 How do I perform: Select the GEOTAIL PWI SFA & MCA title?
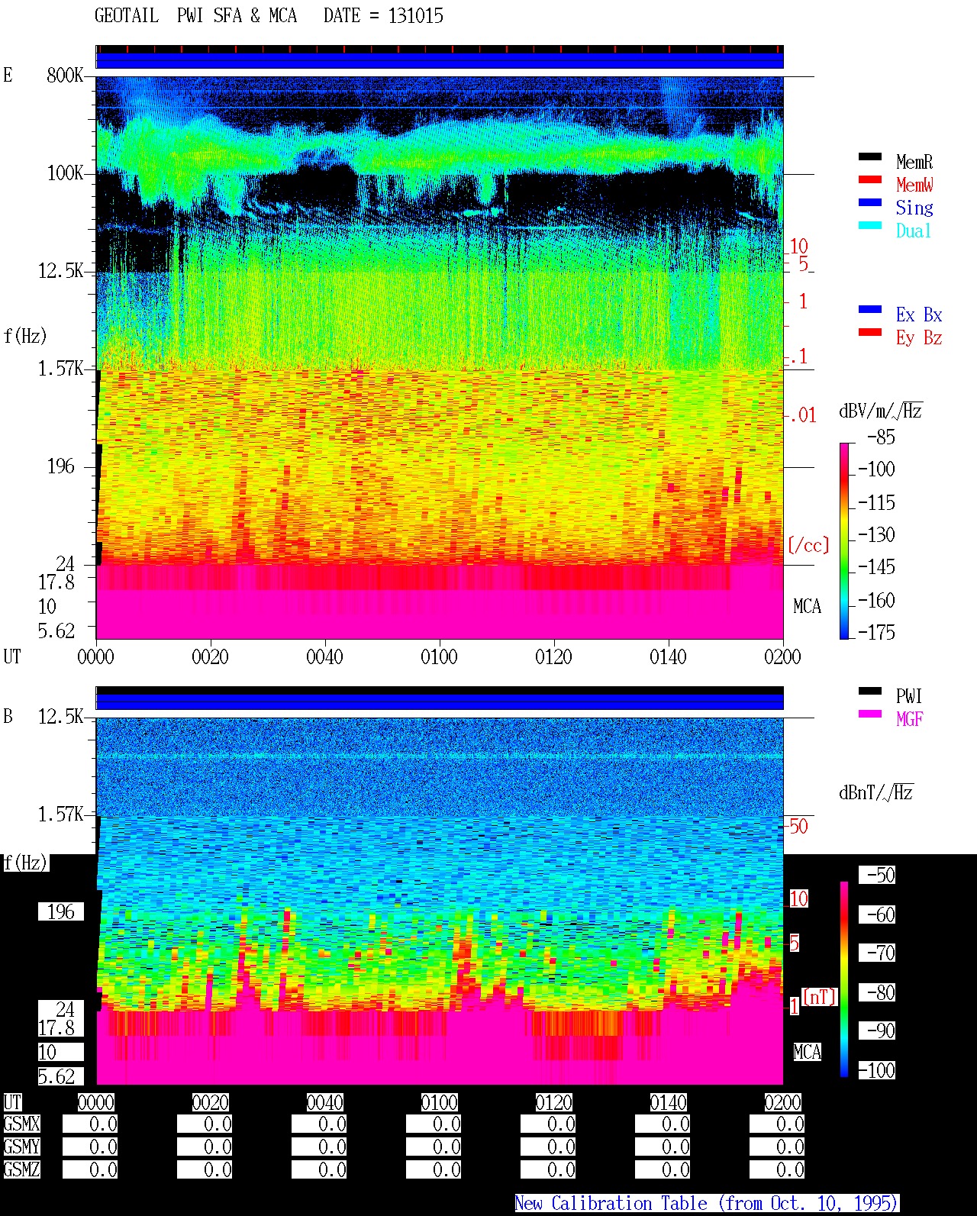(x=195, y=16)
